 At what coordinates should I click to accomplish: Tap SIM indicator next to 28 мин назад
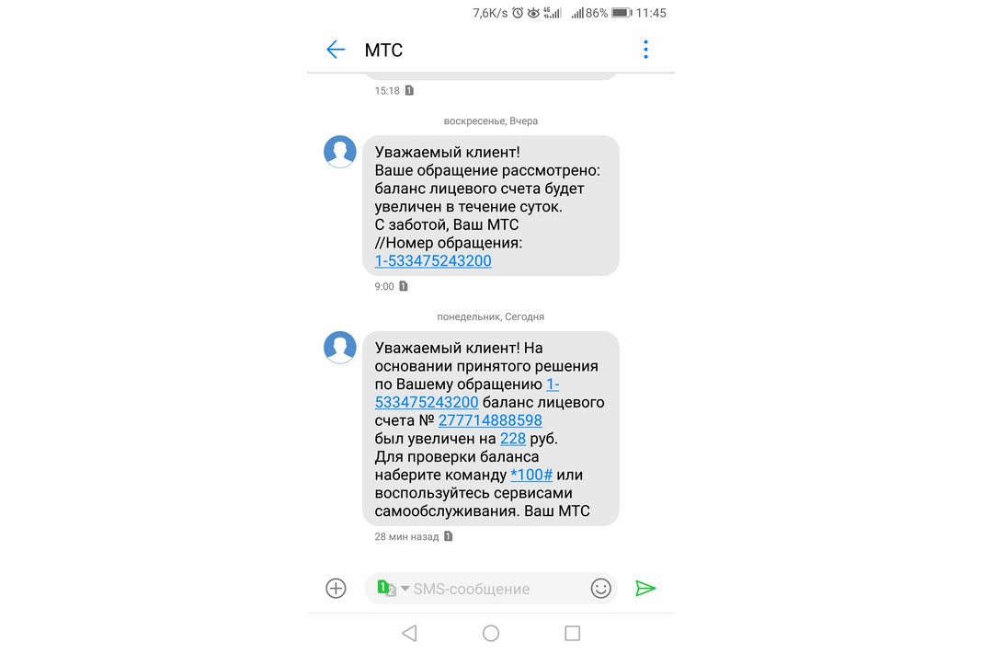point(448,536)
